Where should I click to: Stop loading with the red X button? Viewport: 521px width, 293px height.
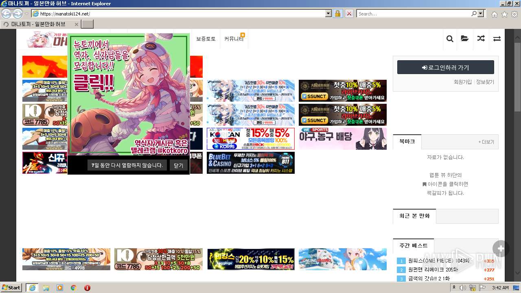click(349, 14)
